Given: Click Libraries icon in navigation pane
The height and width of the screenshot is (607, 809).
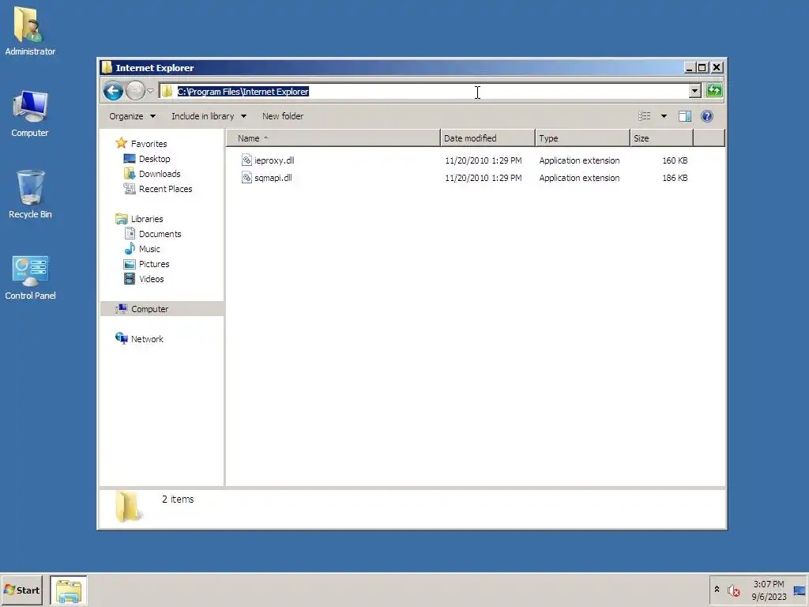Looking at the screenshot, I should tap(121, 219).
